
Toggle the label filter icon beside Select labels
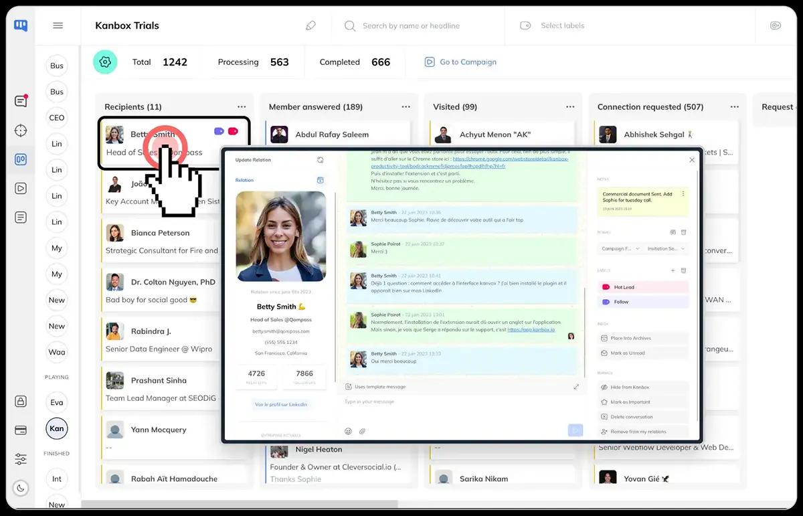click(525, 25)
